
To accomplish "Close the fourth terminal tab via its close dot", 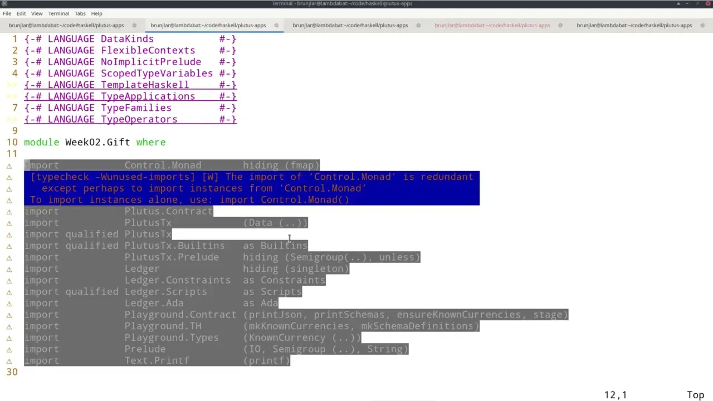I will coord(560,25).
